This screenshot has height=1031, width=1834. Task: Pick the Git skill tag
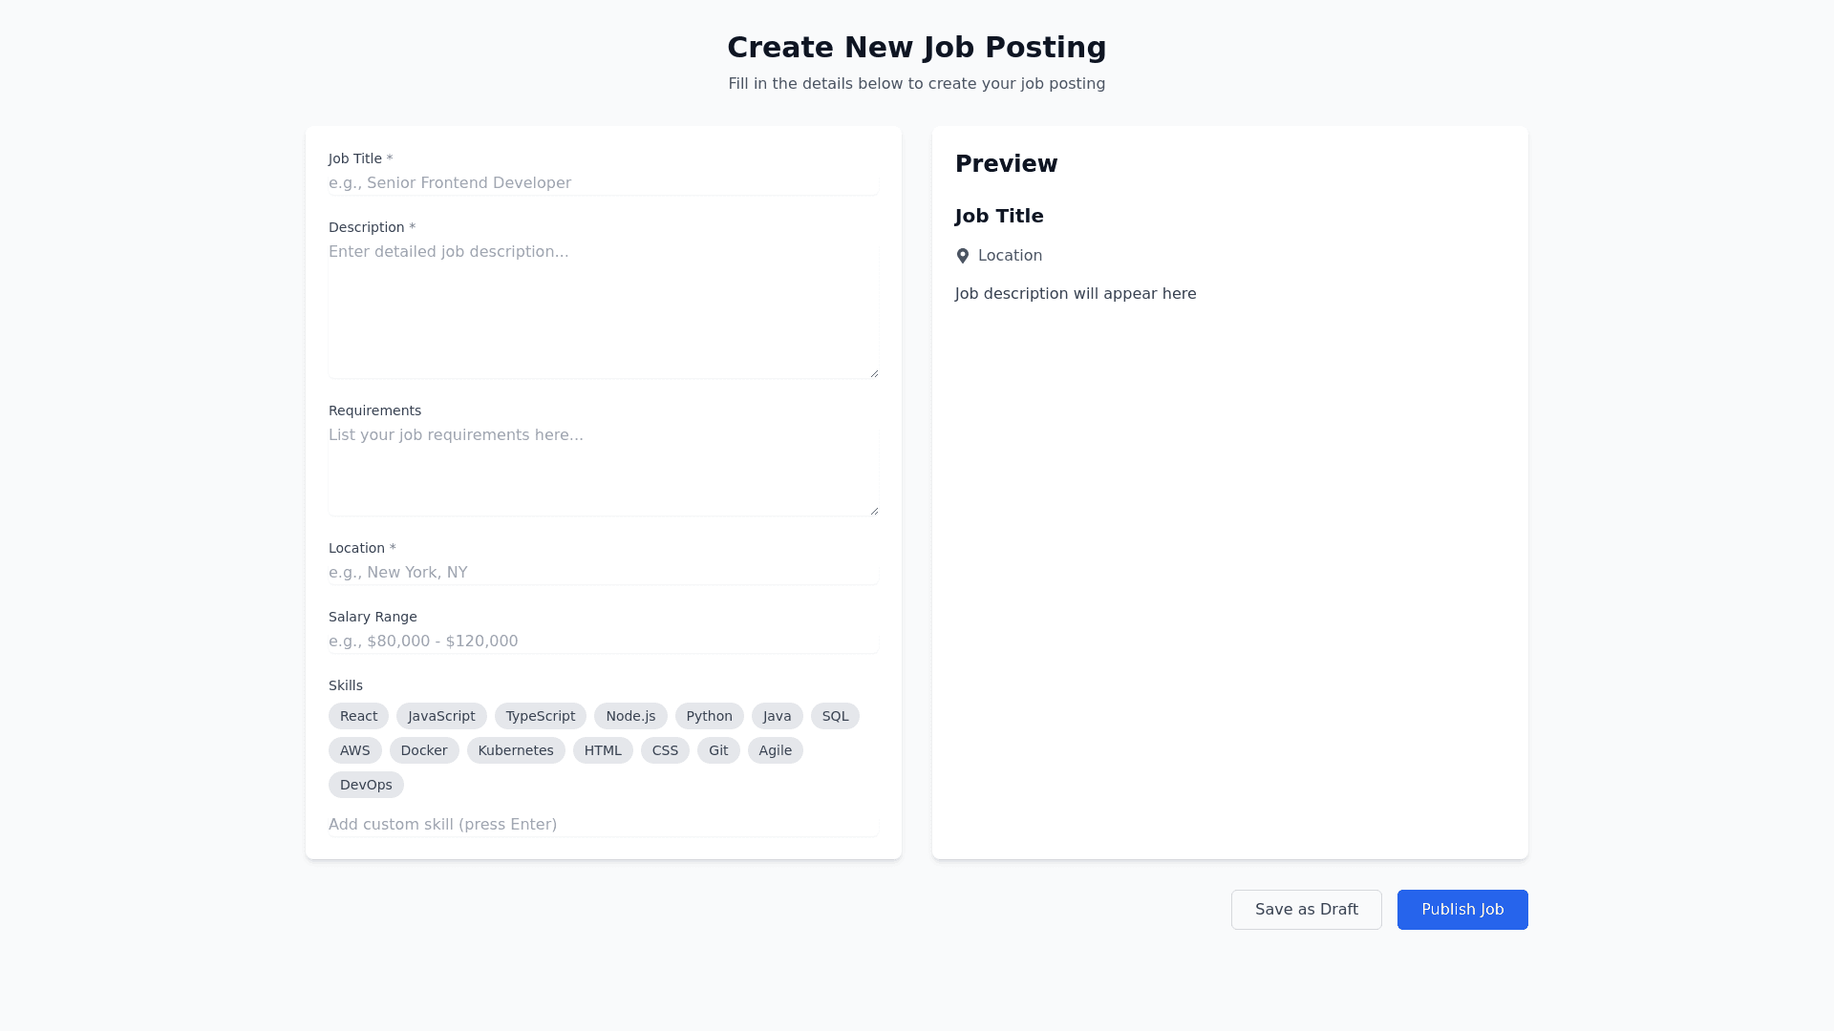tap(718, 750)
